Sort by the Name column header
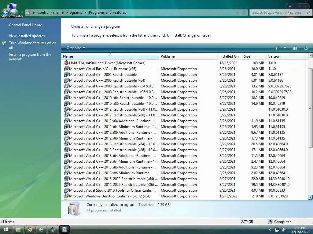313x234 pixels. pyautogui.click(x=110, y=56)
